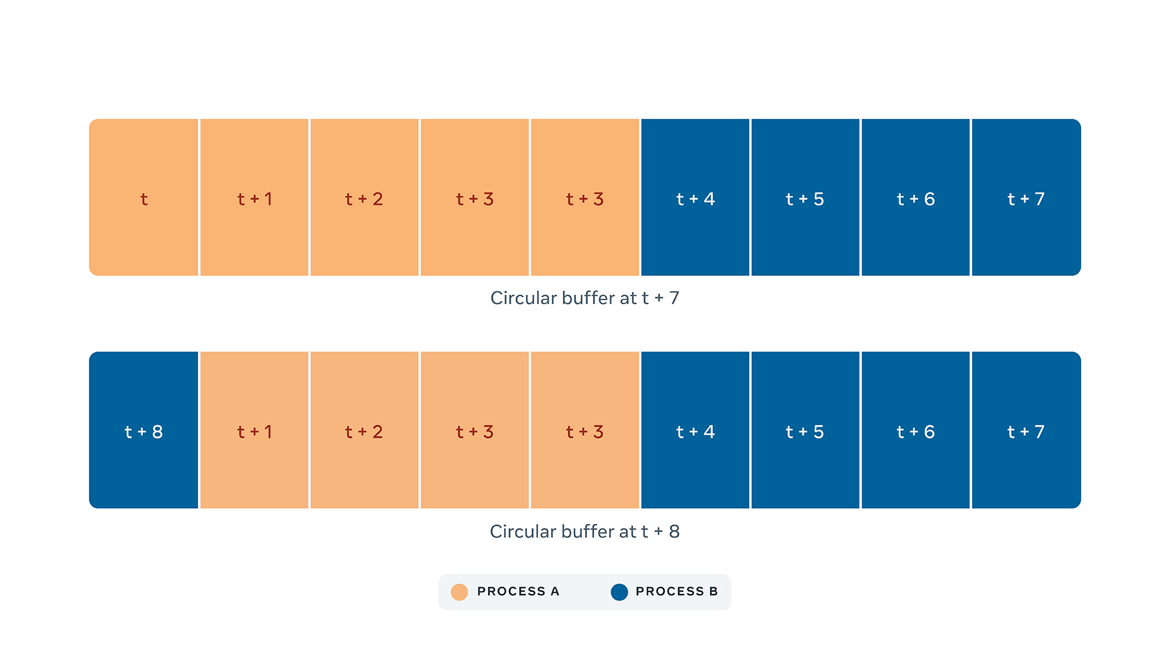The height and width of the screenshot is (658, 1170).
Task: Click the blue "t + 8" cell
Action: [x=144, y=430]
